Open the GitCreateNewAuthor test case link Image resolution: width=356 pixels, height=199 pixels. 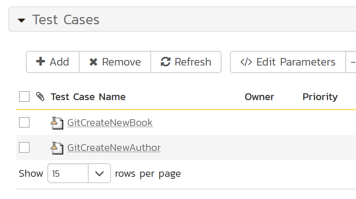[114, 148]
